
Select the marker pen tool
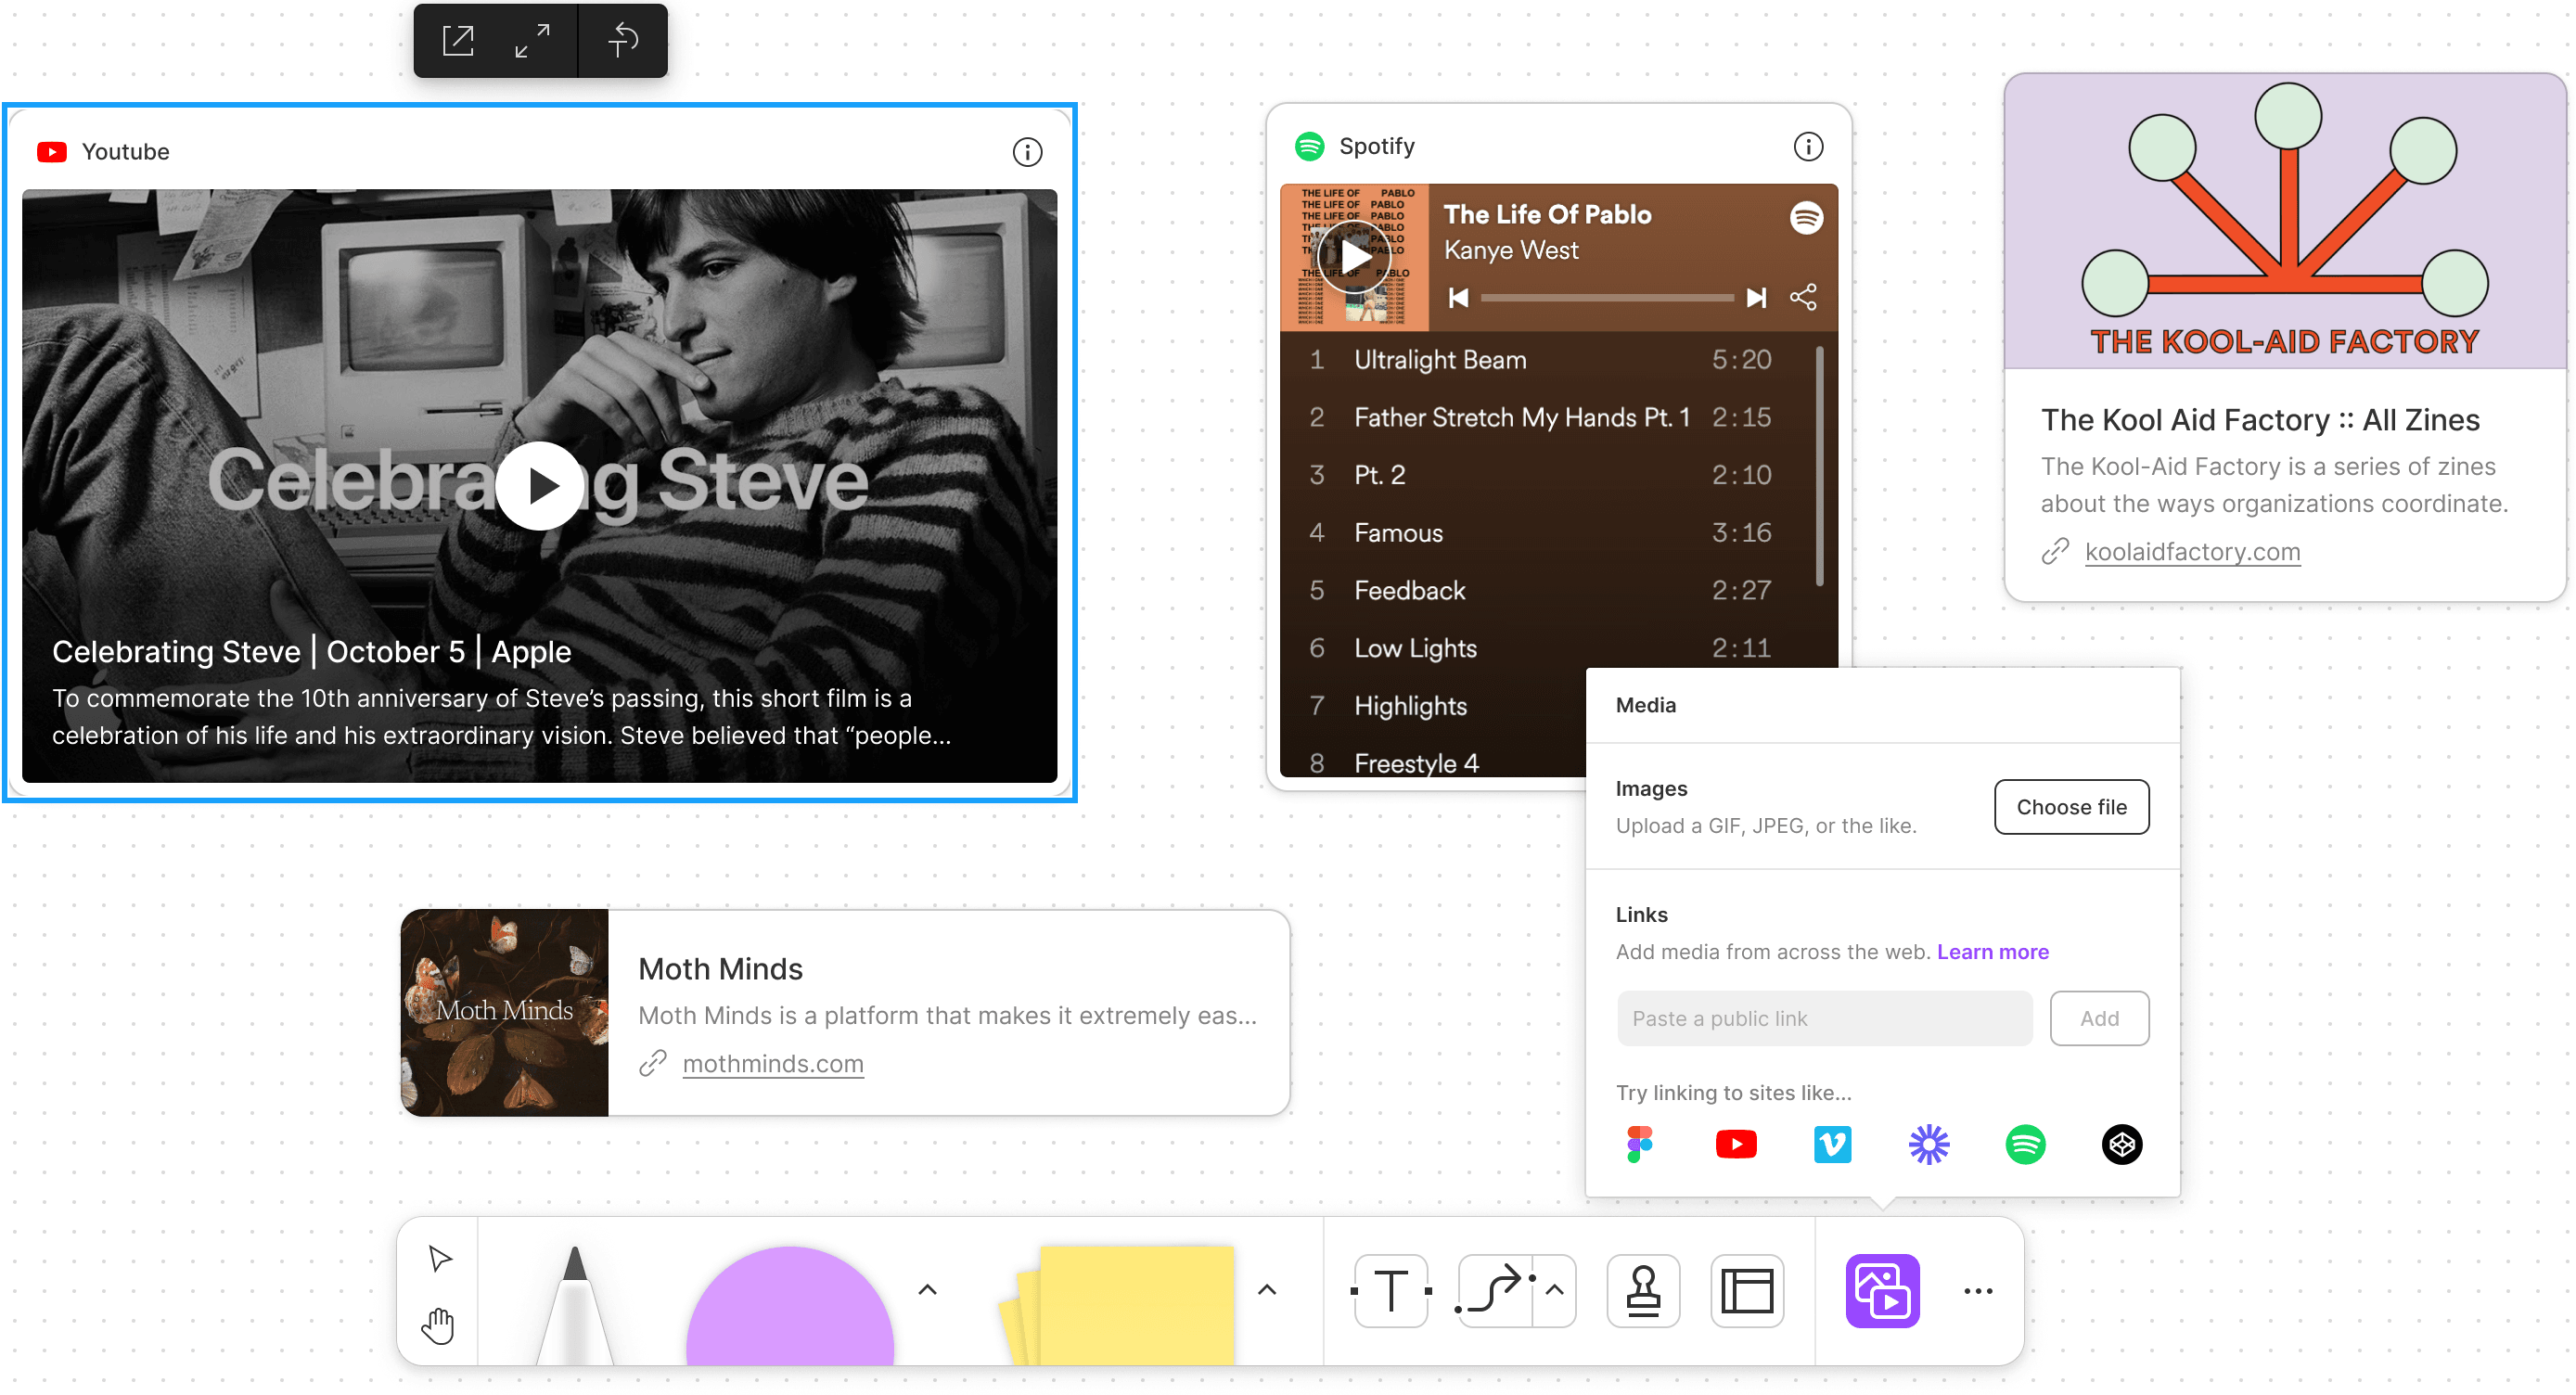(x=574, y=1305)
